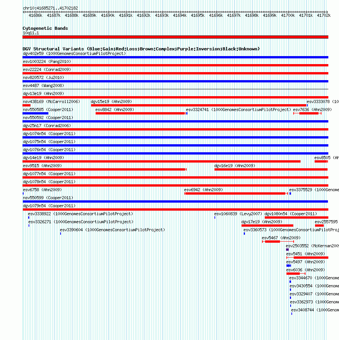Image resolution: width=339 pixels, height=340 pixels.
Task: Click the purple esv2503552 inversion marker
Action: (x=288, y=250)
